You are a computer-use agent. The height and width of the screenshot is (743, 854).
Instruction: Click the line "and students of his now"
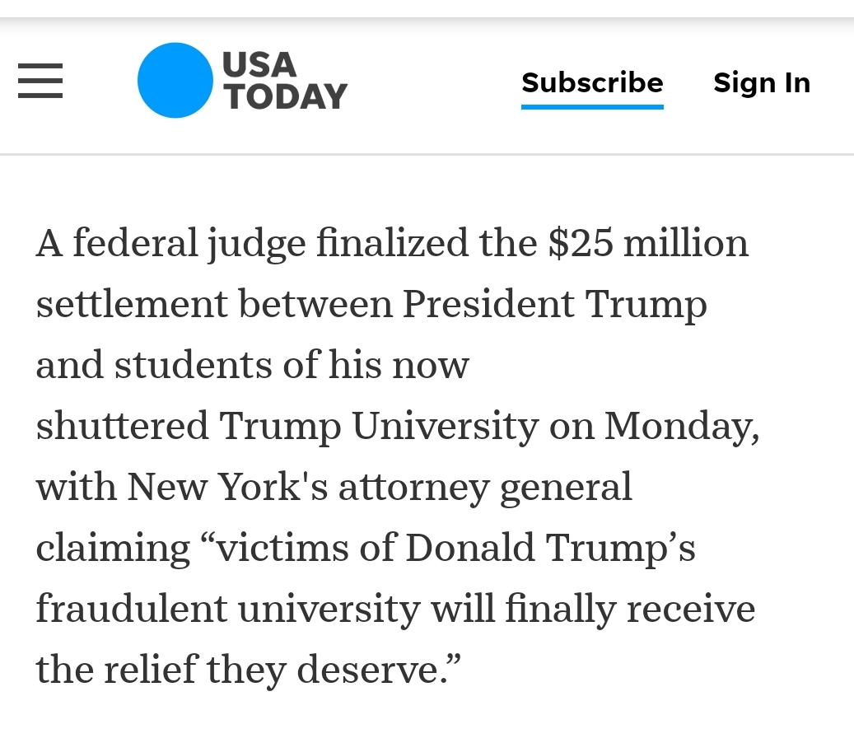pos(252,365)
